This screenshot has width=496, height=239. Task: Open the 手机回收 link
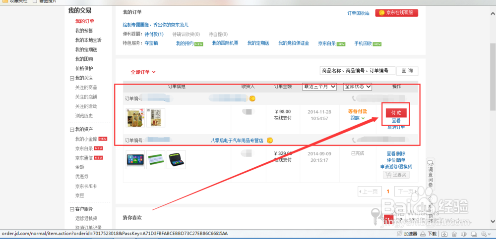point(363,44)
